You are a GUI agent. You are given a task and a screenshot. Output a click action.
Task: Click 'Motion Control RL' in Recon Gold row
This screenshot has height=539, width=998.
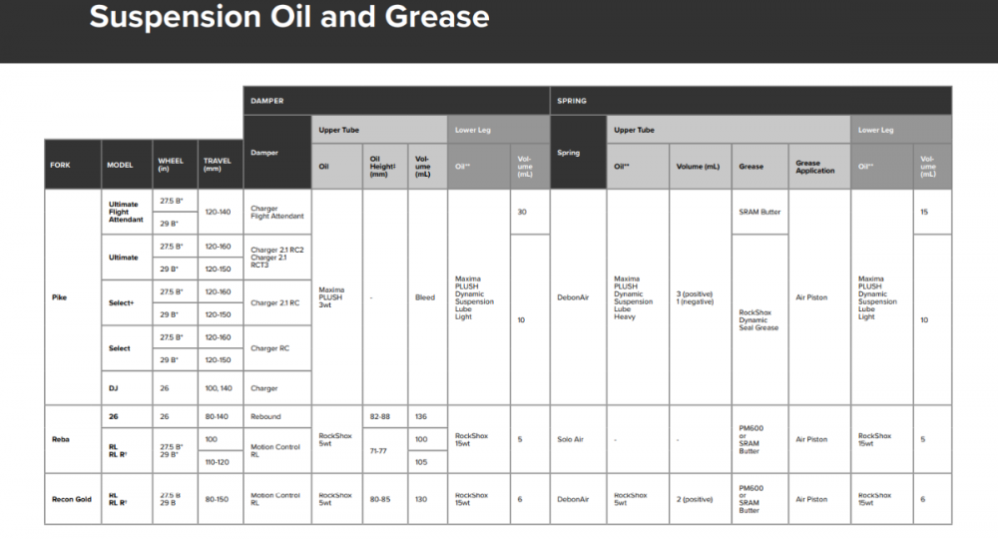click(x=276, y=499)
